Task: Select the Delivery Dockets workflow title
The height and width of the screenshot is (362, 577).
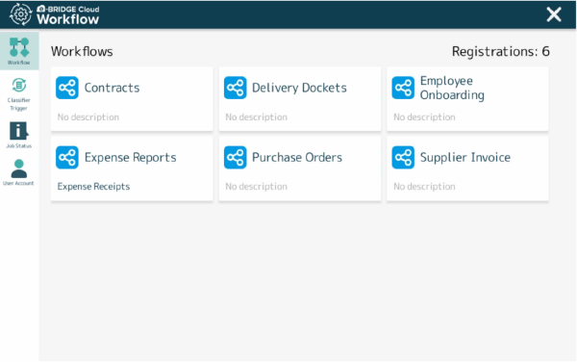Action: click(299, 88)
